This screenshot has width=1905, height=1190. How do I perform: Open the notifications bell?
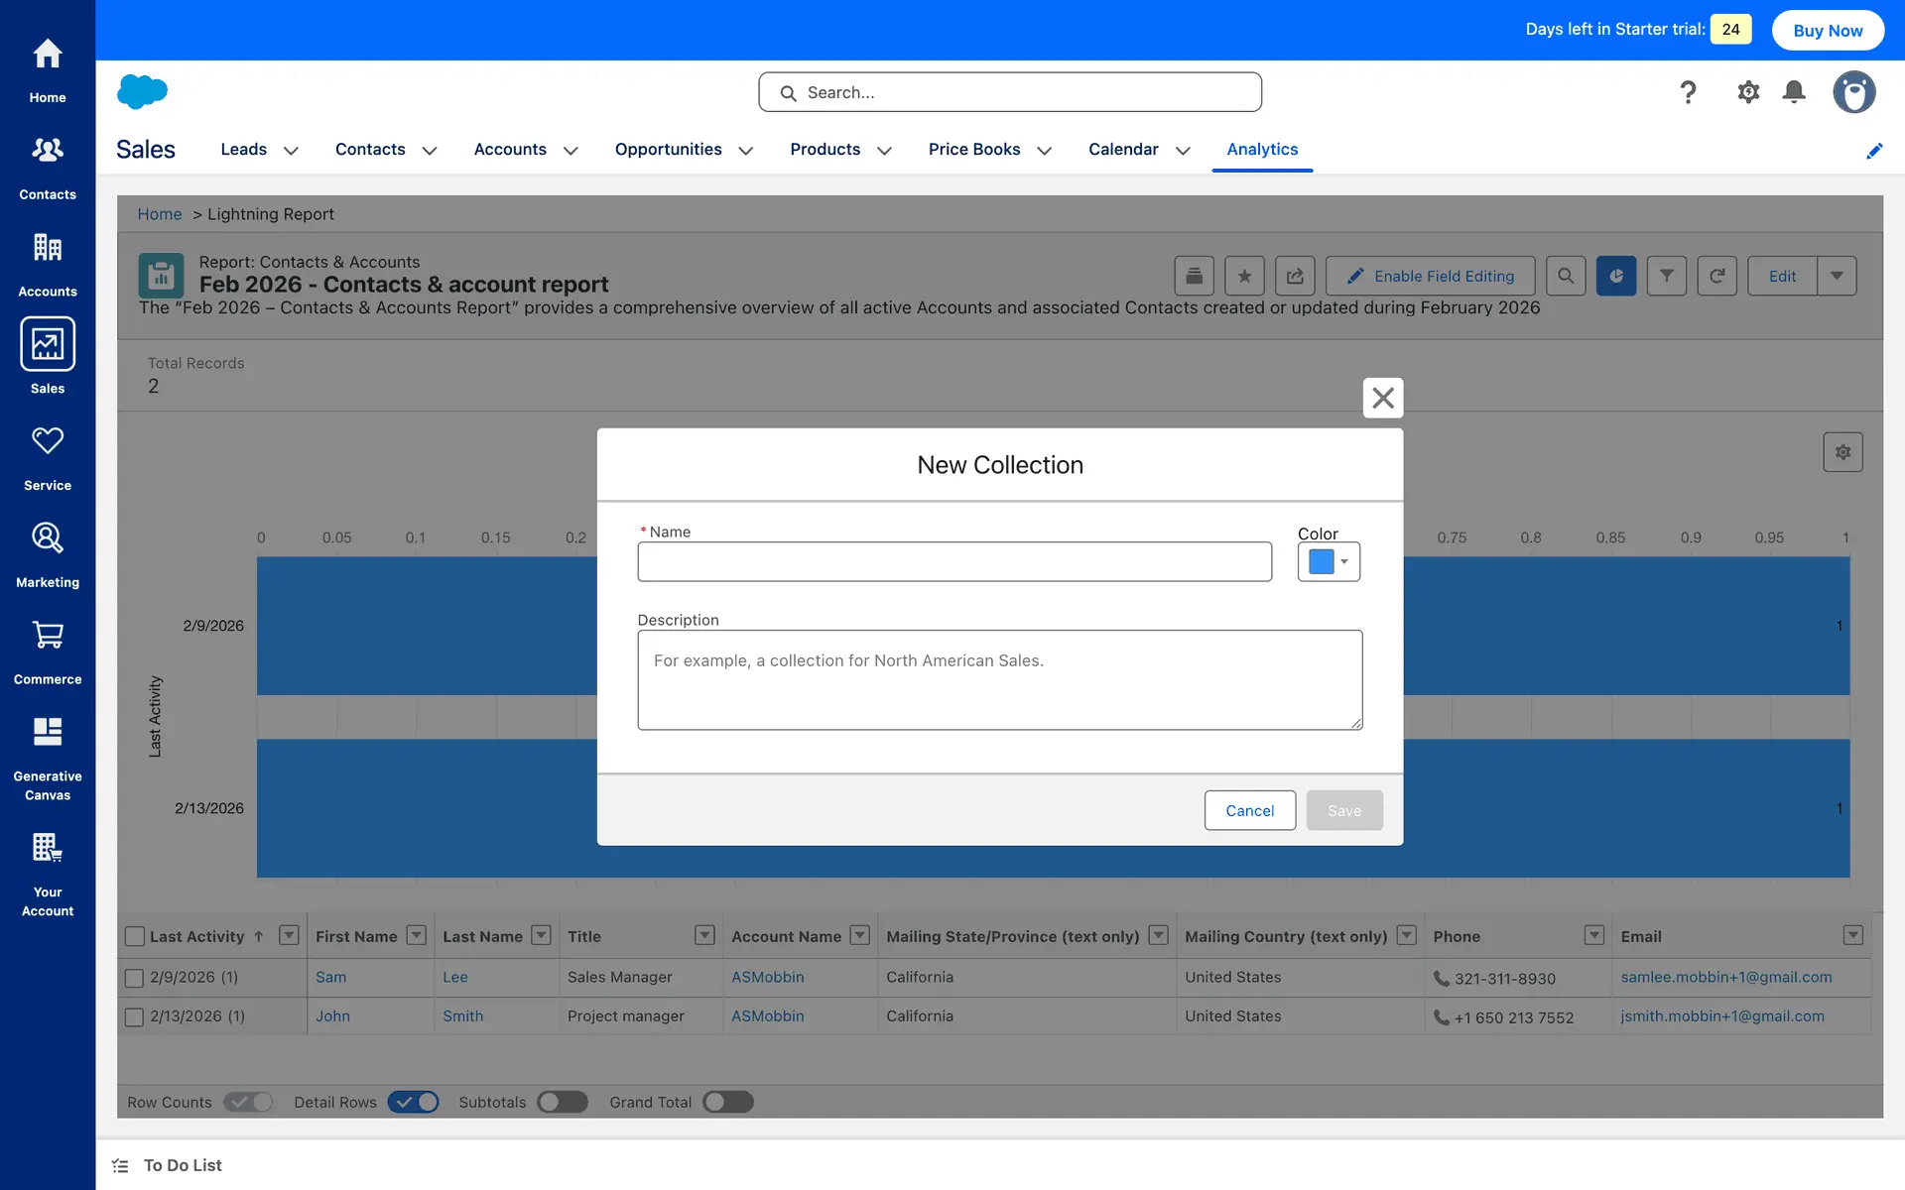pos(1794,92)
